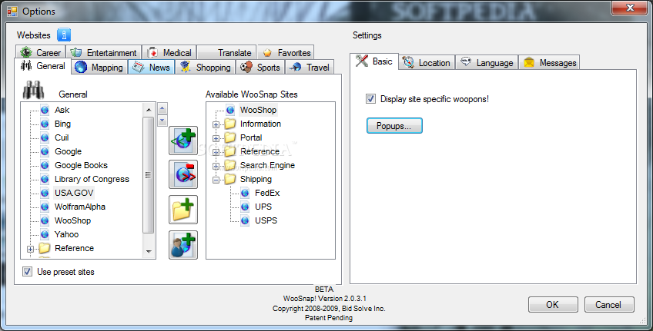Expand the Reference node in Available sites
653x331 pixels.
(216, 152)
